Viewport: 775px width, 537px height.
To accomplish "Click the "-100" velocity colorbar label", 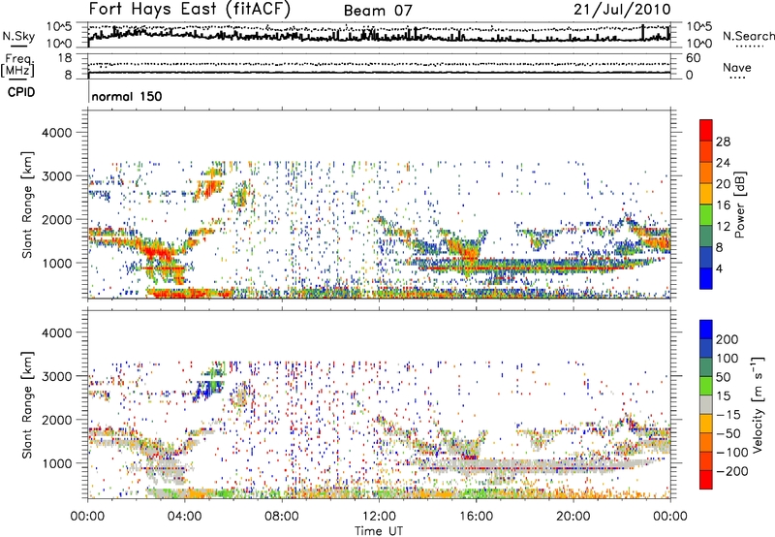I will [732, 453].
